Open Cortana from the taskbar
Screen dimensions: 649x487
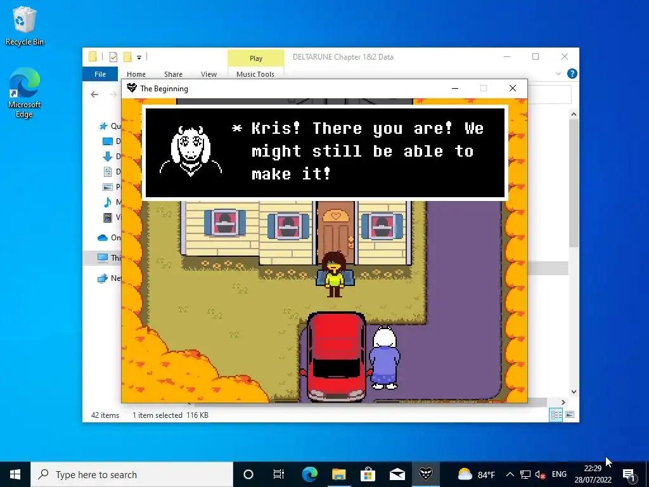coord(248,474)
